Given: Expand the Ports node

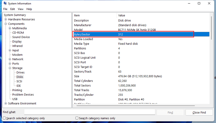Looking at the screenshot, I should 10,64.
